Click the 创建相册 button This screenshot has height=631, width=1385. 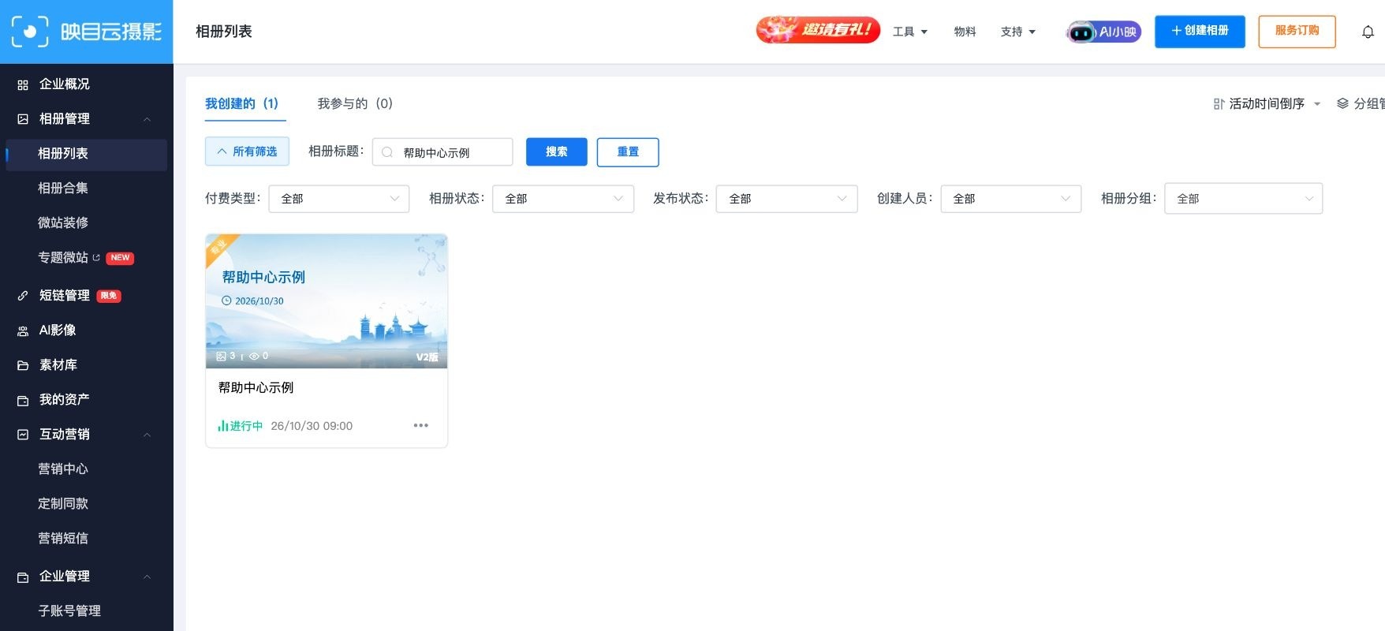pyautogui.click(x=1200, y=32)
